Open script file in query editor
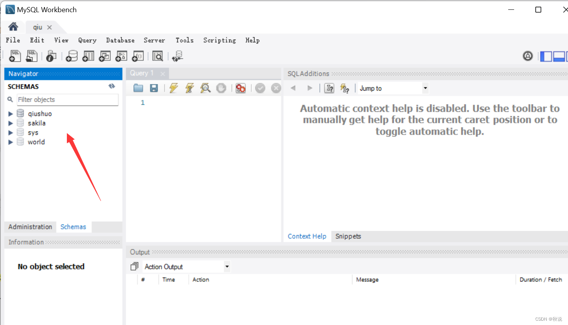This screenshot has width=568, height=325. 138,88
